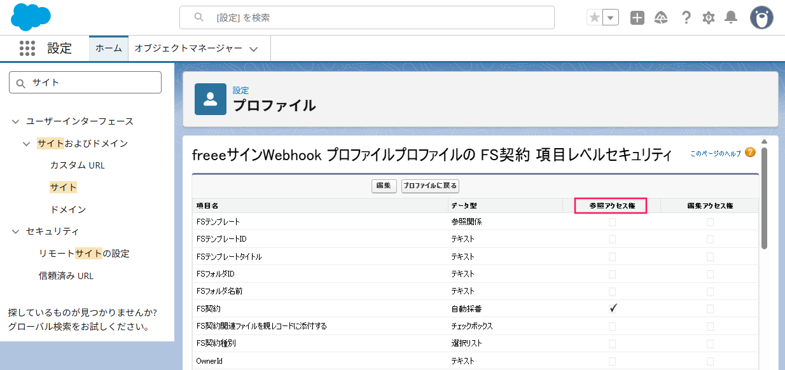Screen dimensions: 785x370
Task: Collapse the セキュリティ tree section
Action: click(x=16, y=231)
